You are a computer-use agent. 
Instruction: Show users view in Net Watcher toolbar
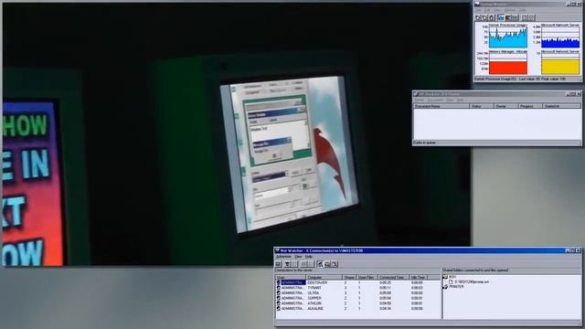[320, 264]
